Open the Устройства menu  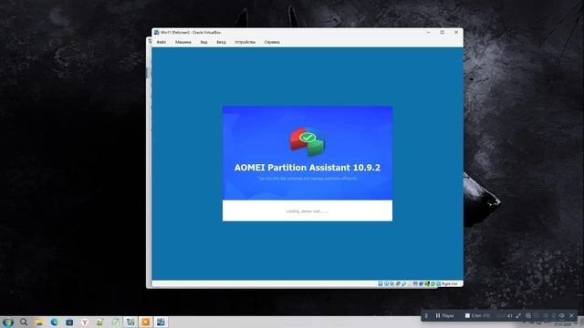pyautogui.click(x=245, y=42)
